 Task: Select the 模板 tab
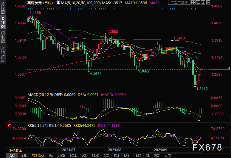point(24,156)
